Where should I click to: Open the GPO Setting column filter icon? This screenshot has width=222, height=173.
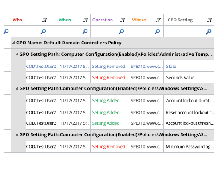click(210, 20)
